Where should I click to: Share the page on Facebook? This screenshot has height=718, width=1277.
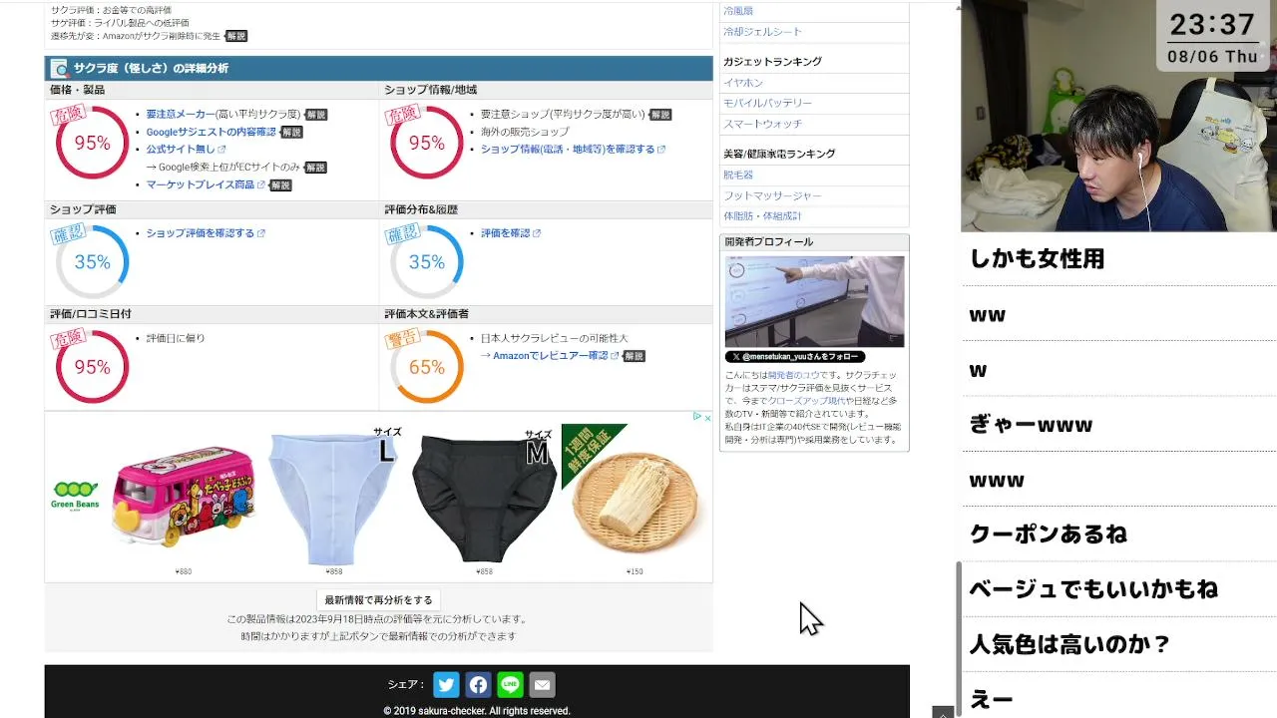pyautogui.click(x=478, y=685)
